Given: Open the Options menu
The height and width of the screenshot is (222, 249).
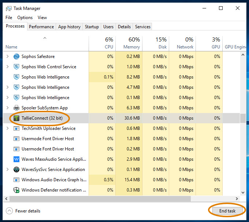Looking at the screenshot, I should (25, 18).
